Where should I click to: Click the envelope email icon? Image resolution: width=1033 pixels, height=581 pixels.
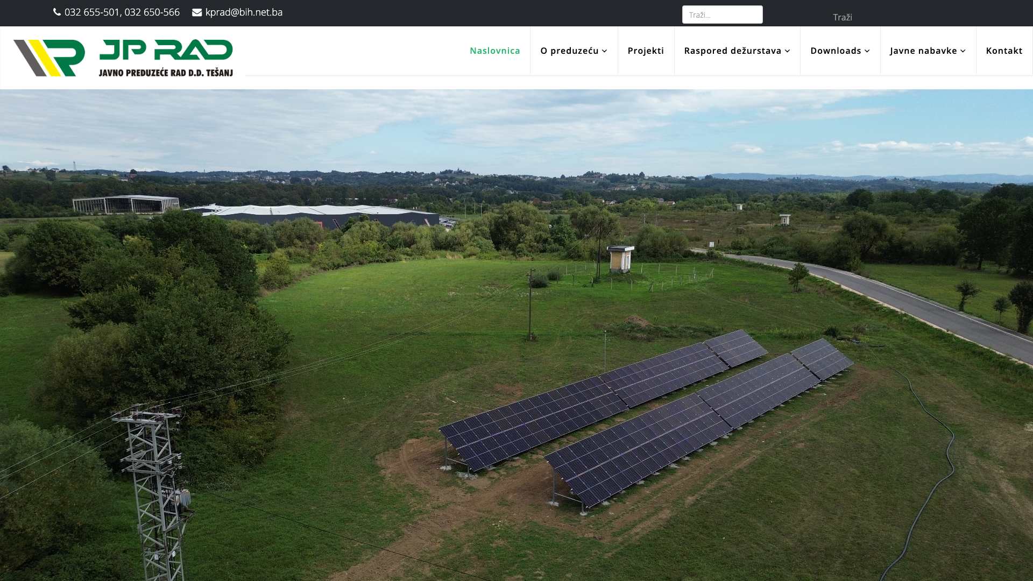[197, 12]
